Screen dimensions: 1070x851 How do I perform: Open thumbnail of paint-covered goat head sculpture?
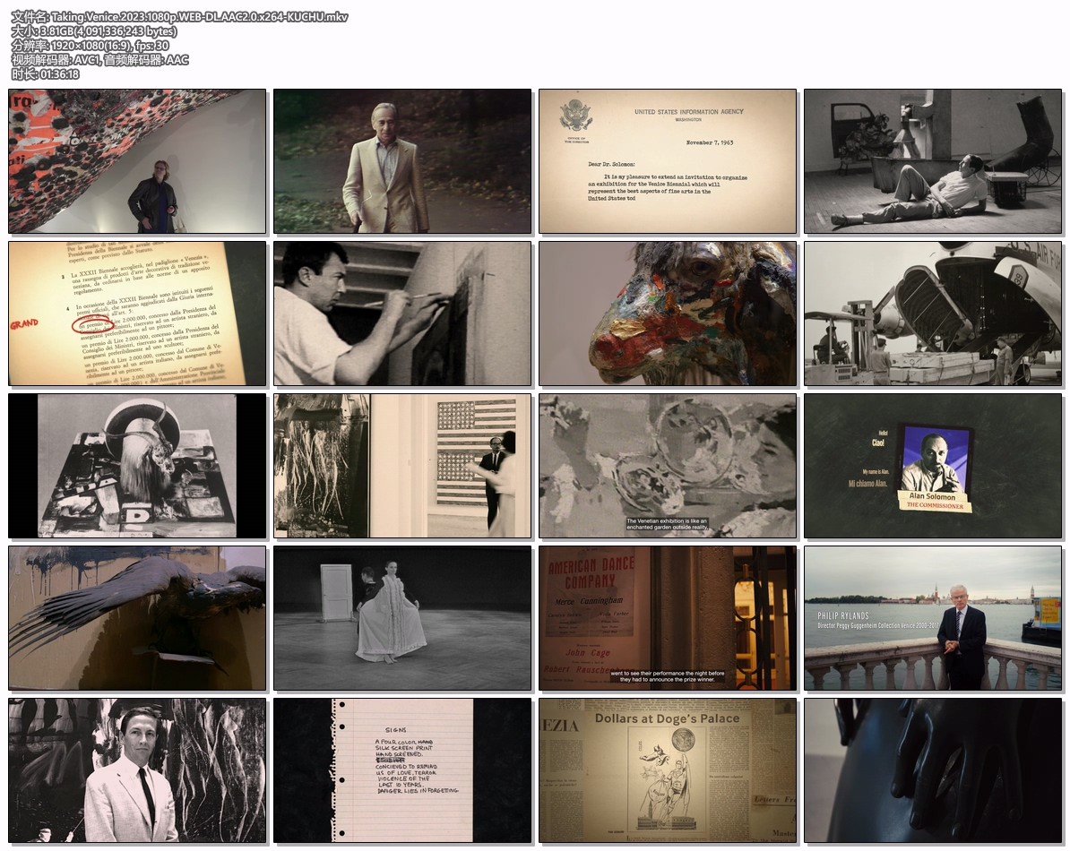point(668,314)
